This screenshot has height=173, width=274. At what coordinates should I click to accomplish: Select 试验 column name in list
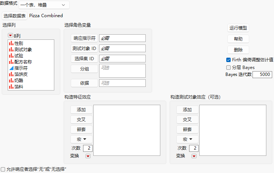coord(19,56)
